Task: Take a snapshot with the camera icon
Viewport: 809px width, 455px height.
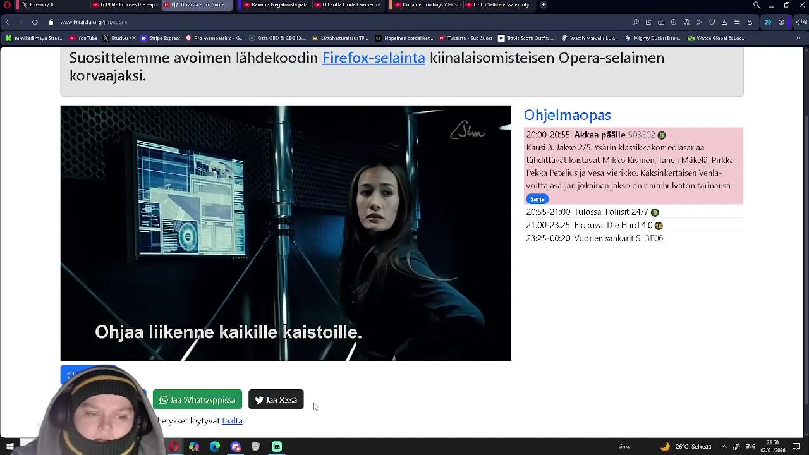Action: 661,22
